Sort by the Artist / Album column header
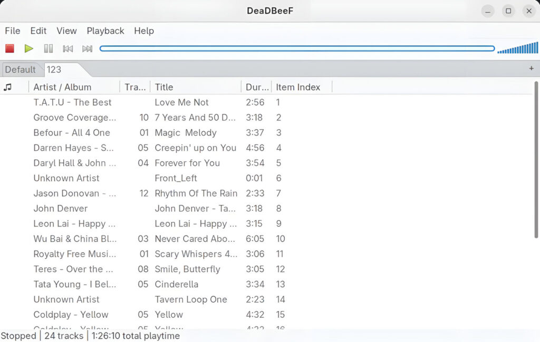Image resolution: width=540 pixels, height=342 pixels. point(62,87)
